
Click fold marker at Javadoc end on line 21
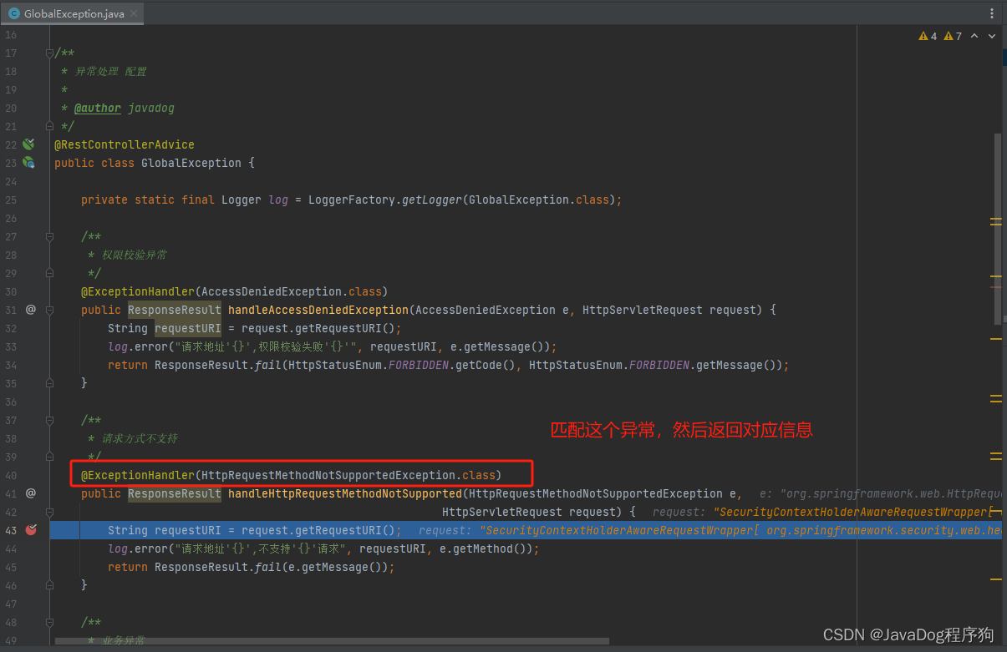(x=50, y=126)
